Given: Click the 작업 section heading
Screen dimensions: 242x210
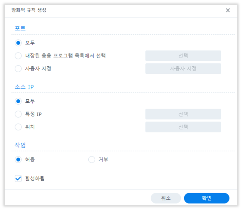Looking at the screenshot, I should [x=20, y=145].
